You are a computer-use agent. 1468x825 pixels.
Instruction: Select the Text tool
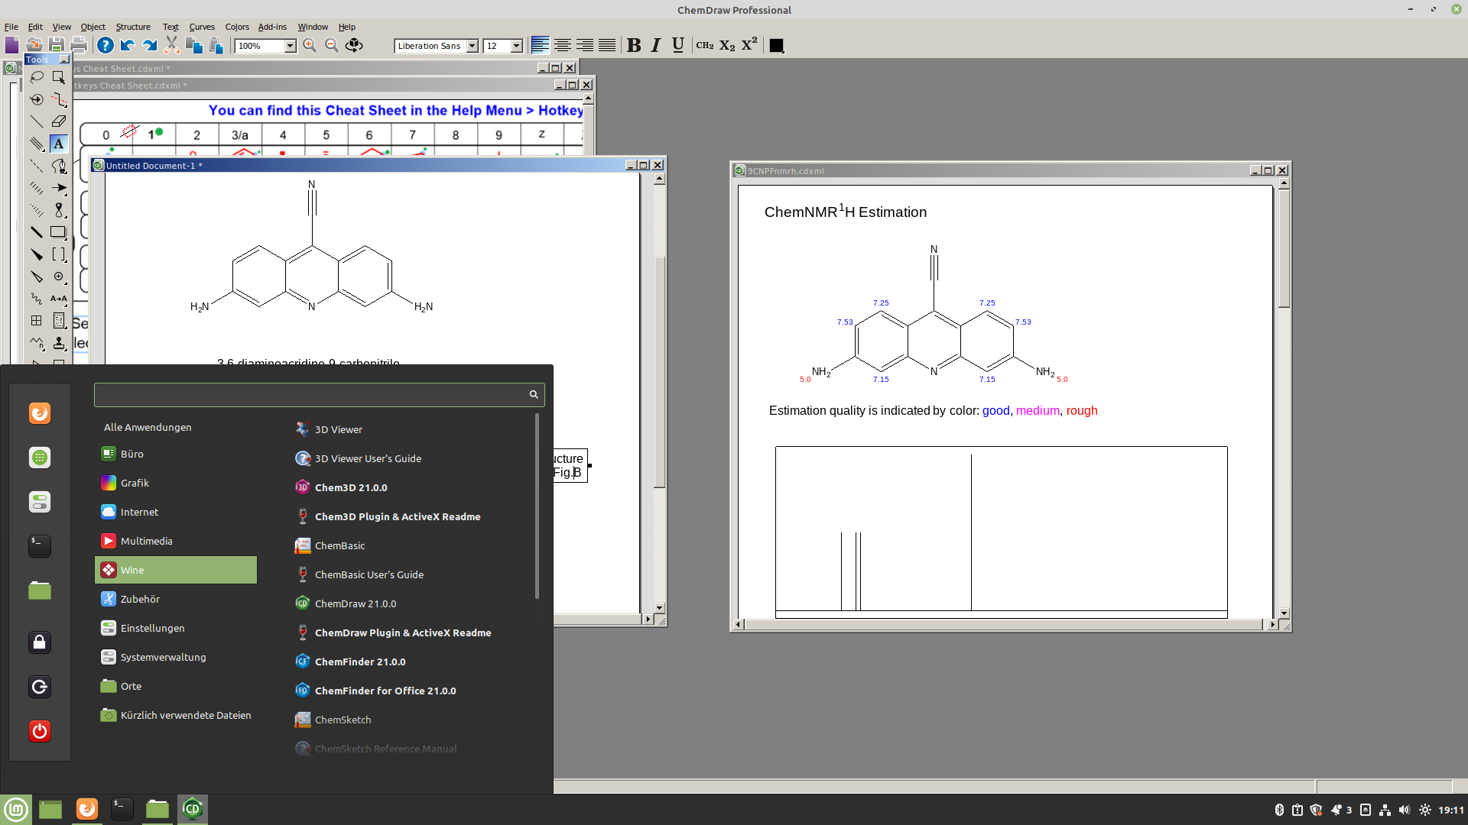click(59, 144)
